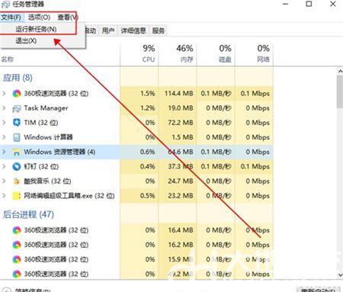343x292 pixels.
Task: Expand the Windows 资源管理器 (4) group
Action: (x=4, y=152)
